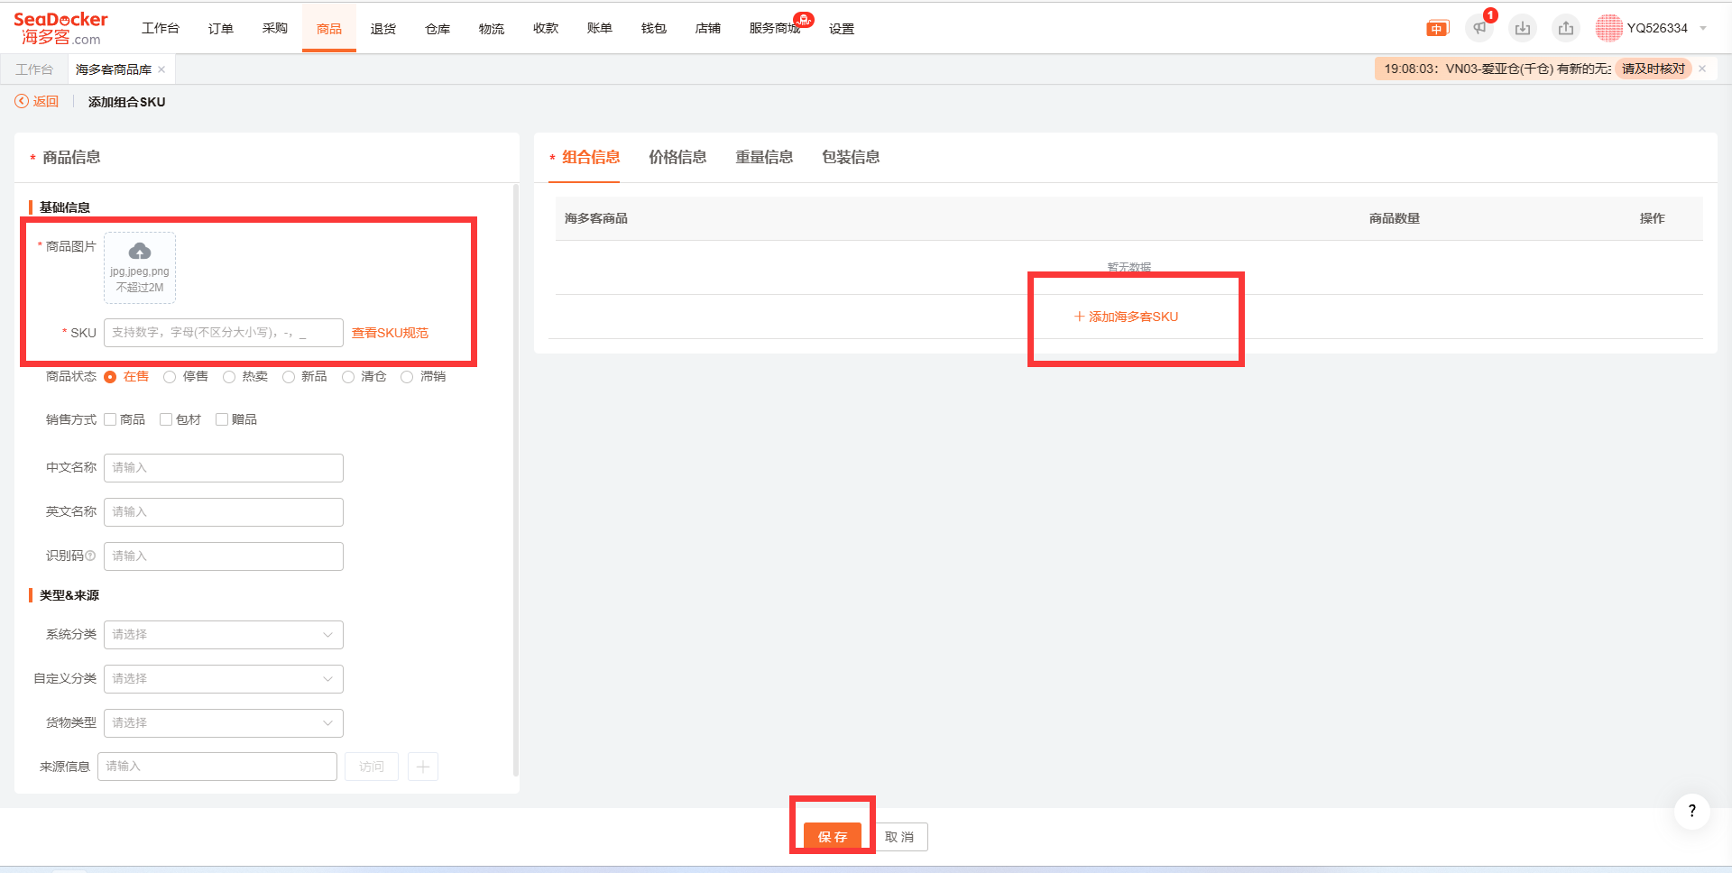Open the announcements megaphone icon

click(x=1479, y=29)
